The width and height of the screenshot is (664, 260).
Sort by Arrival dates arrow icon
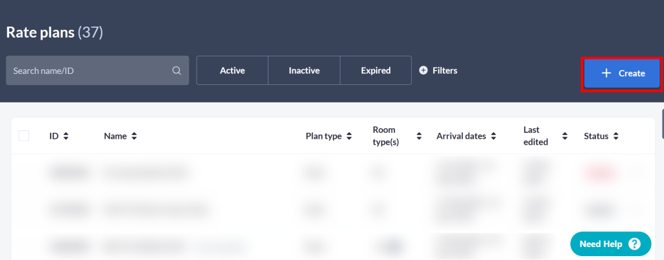click(493, 136)
